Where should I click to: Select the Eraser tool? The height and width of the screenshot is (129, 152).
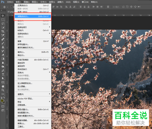tap(3, 55)
